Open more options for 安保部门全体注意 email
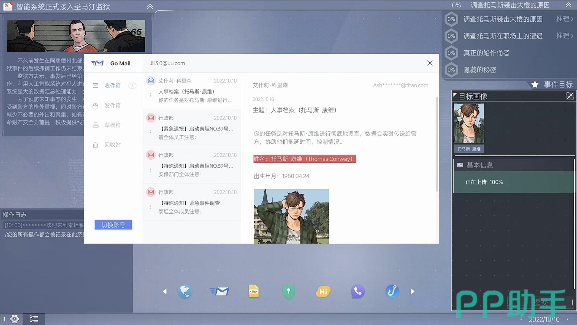Image resolution: width=577 pixels, height=325 pixels. tap(151, 170)
